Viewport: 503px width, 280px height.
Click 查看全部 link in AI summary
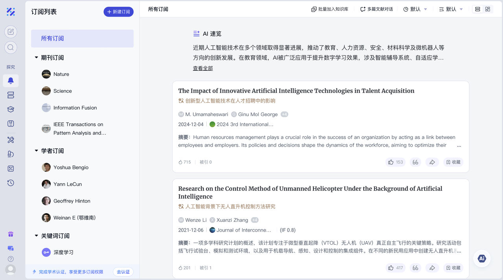(x=203, y=68)
